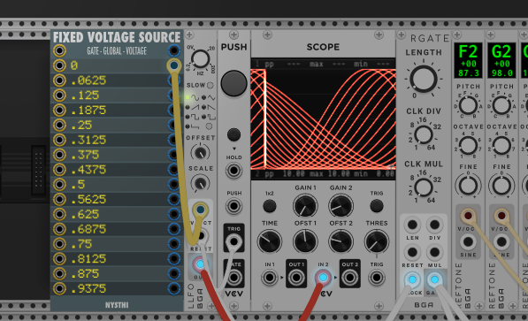Click the input jack beside .25 voltage
This screenshot has width=528, height=321.
59,125
